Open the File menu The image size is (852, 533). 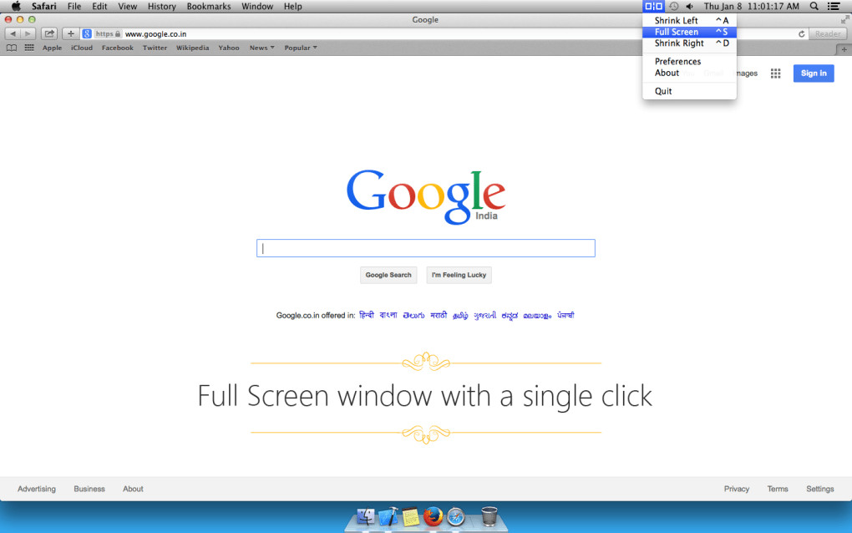pos(74,6)
